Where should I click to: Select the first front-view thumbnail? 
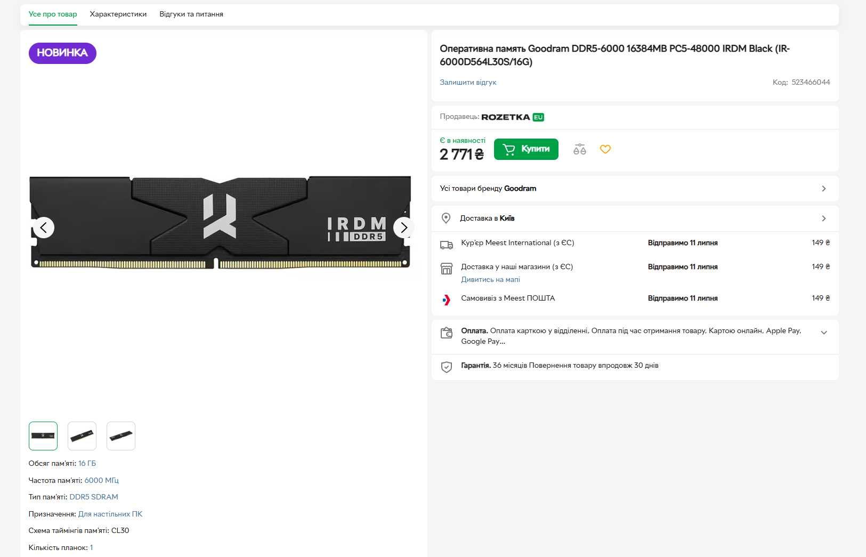[x=43, y=436]
